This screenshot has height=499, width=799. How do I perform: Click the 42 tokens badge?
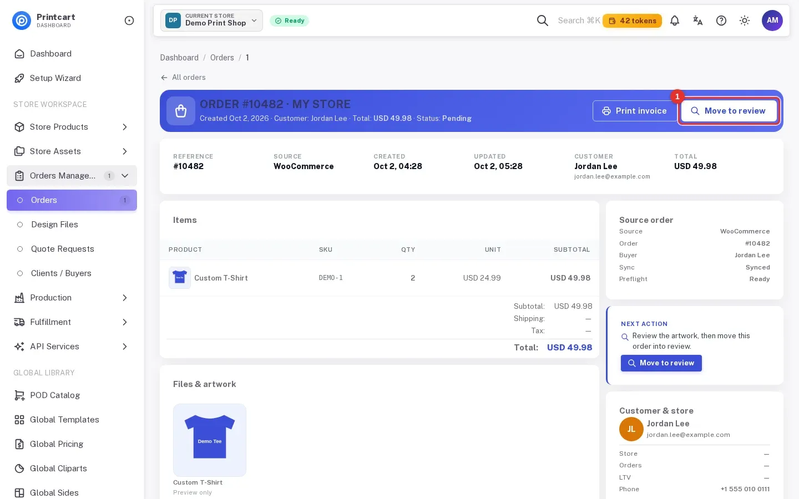click(632, 21)
